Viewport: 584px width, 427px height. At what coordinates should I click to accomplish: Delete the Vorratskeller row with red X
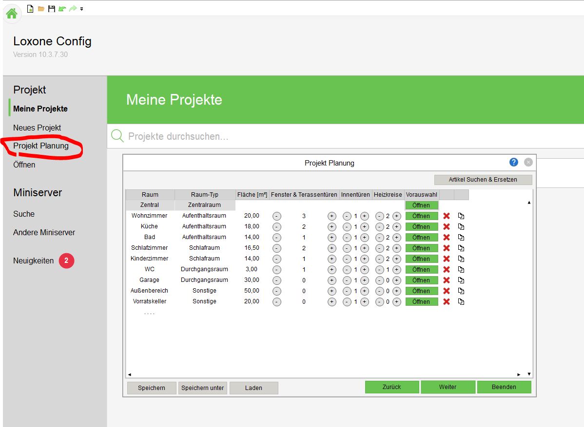447,302
